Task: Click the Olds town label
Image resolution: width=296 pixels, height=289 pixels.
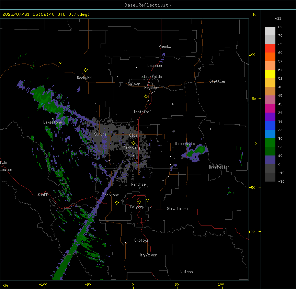Action: [x=133, y=135]
